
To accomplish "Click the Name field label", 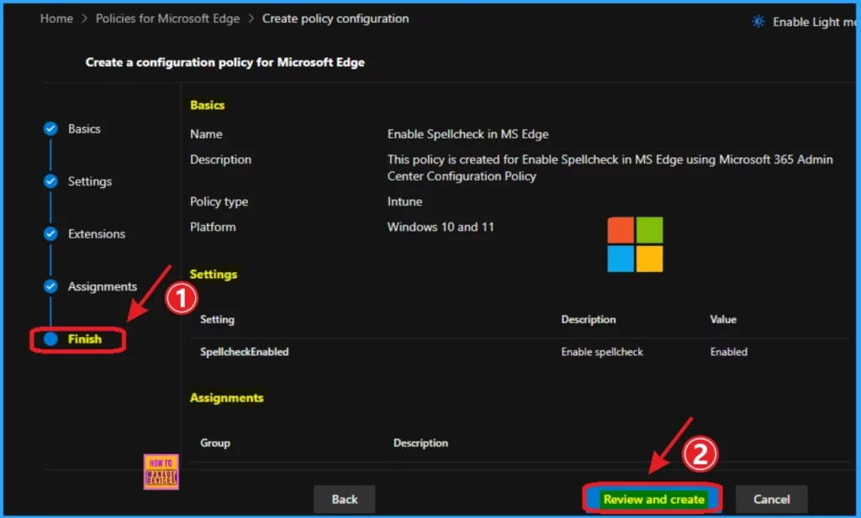I will point(206,134).
